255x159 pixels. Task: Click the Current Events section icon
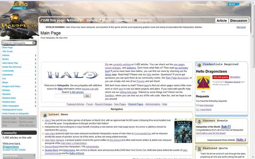pos(199,121)
